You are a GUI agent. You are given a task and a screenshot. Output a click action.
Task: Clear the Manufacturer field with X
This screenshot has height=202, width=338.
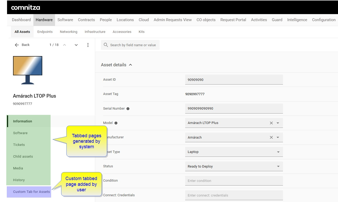tap(271, 137)
